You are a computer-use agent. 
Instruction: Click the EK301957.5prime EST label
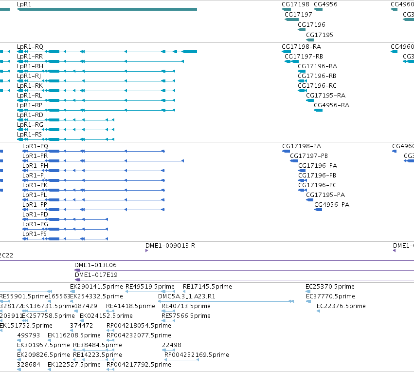click(x=44, y=345)
